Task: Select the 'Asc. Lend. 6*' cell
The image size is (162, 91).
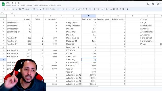Action: (15, 56)
